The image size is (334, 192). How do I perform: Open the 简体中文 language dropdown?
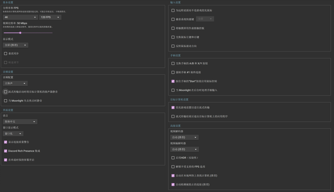[20, 122]
